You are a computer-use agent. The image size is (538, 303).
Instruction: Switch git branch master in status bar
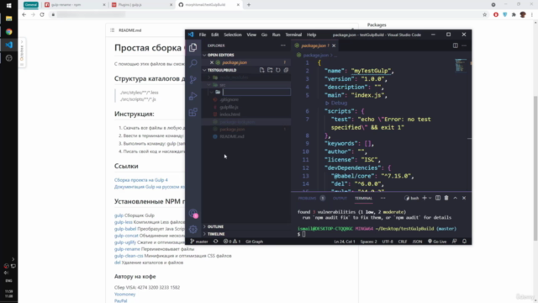(199, 242)
